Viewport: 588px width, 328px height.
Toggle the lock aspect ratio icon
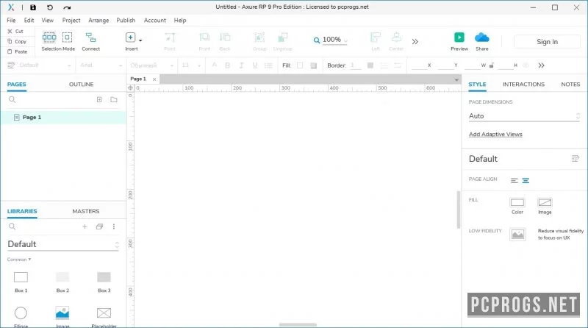point(492,65)
